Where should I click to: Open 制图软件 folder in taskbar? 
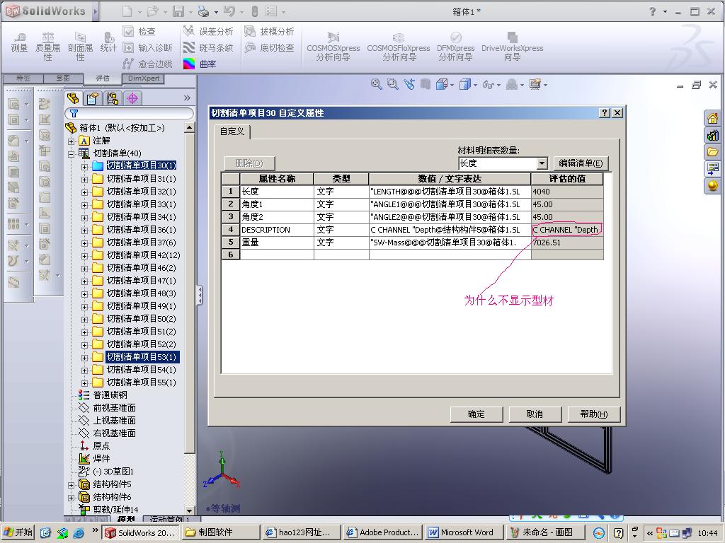[221, 532]
